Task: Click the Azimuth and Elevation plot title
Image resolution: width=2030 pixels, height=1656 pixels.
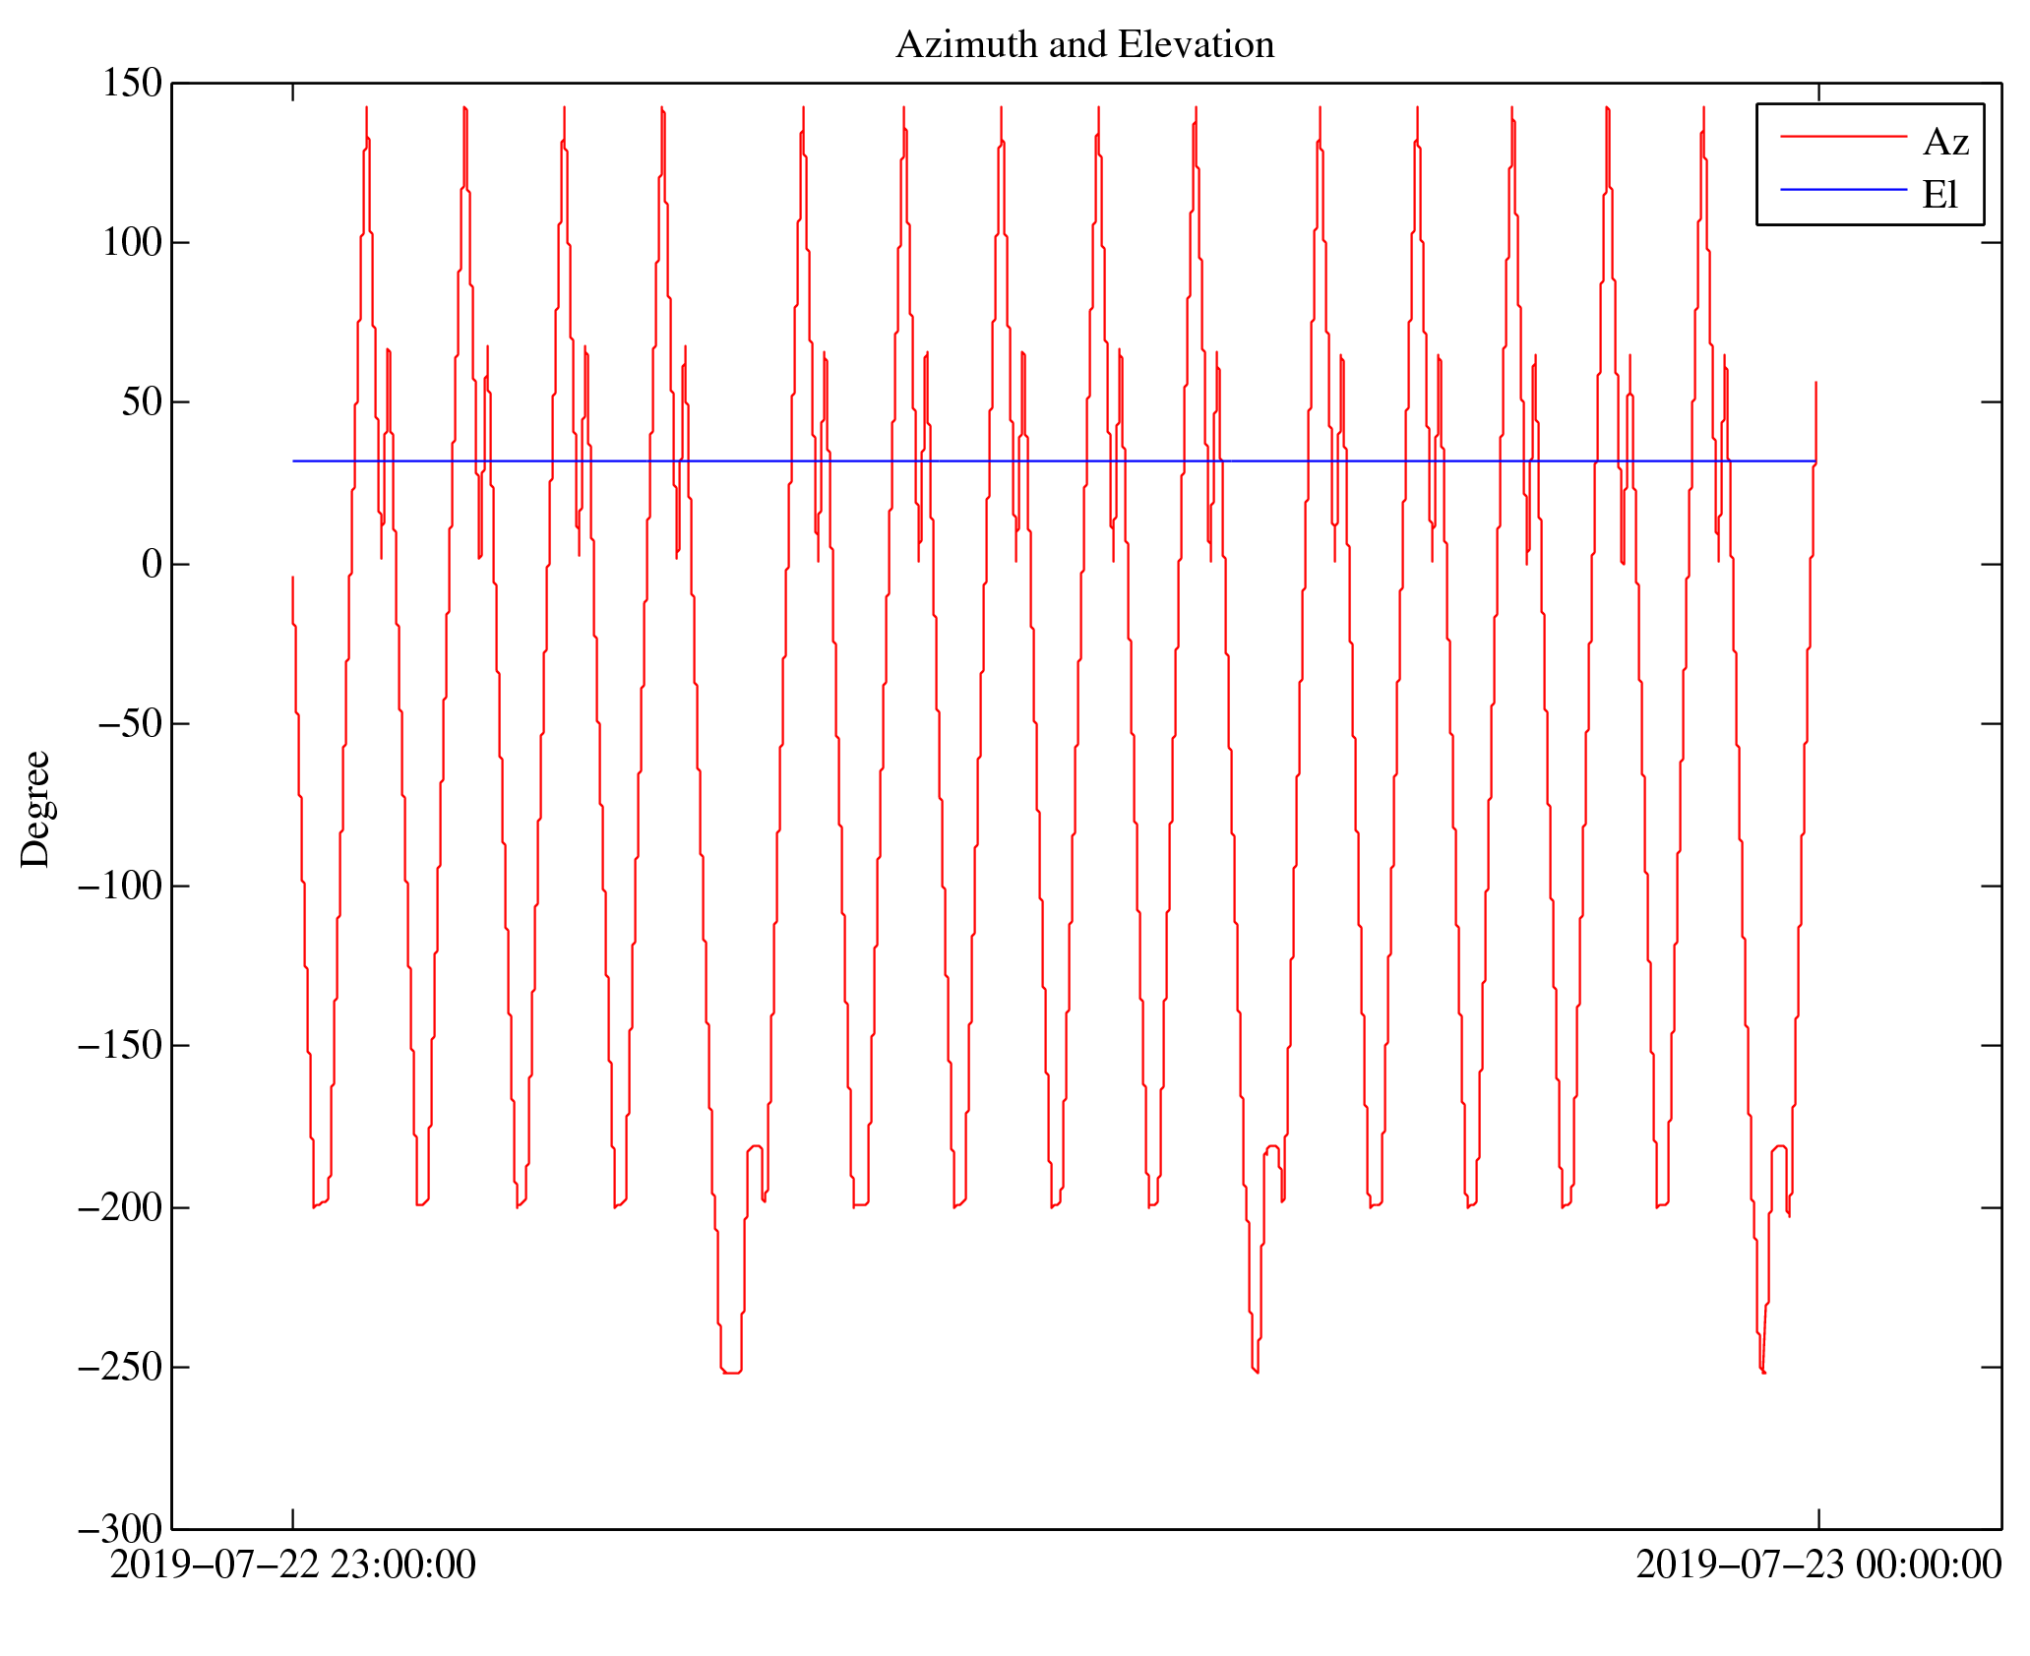Action: click(1084, 45)
